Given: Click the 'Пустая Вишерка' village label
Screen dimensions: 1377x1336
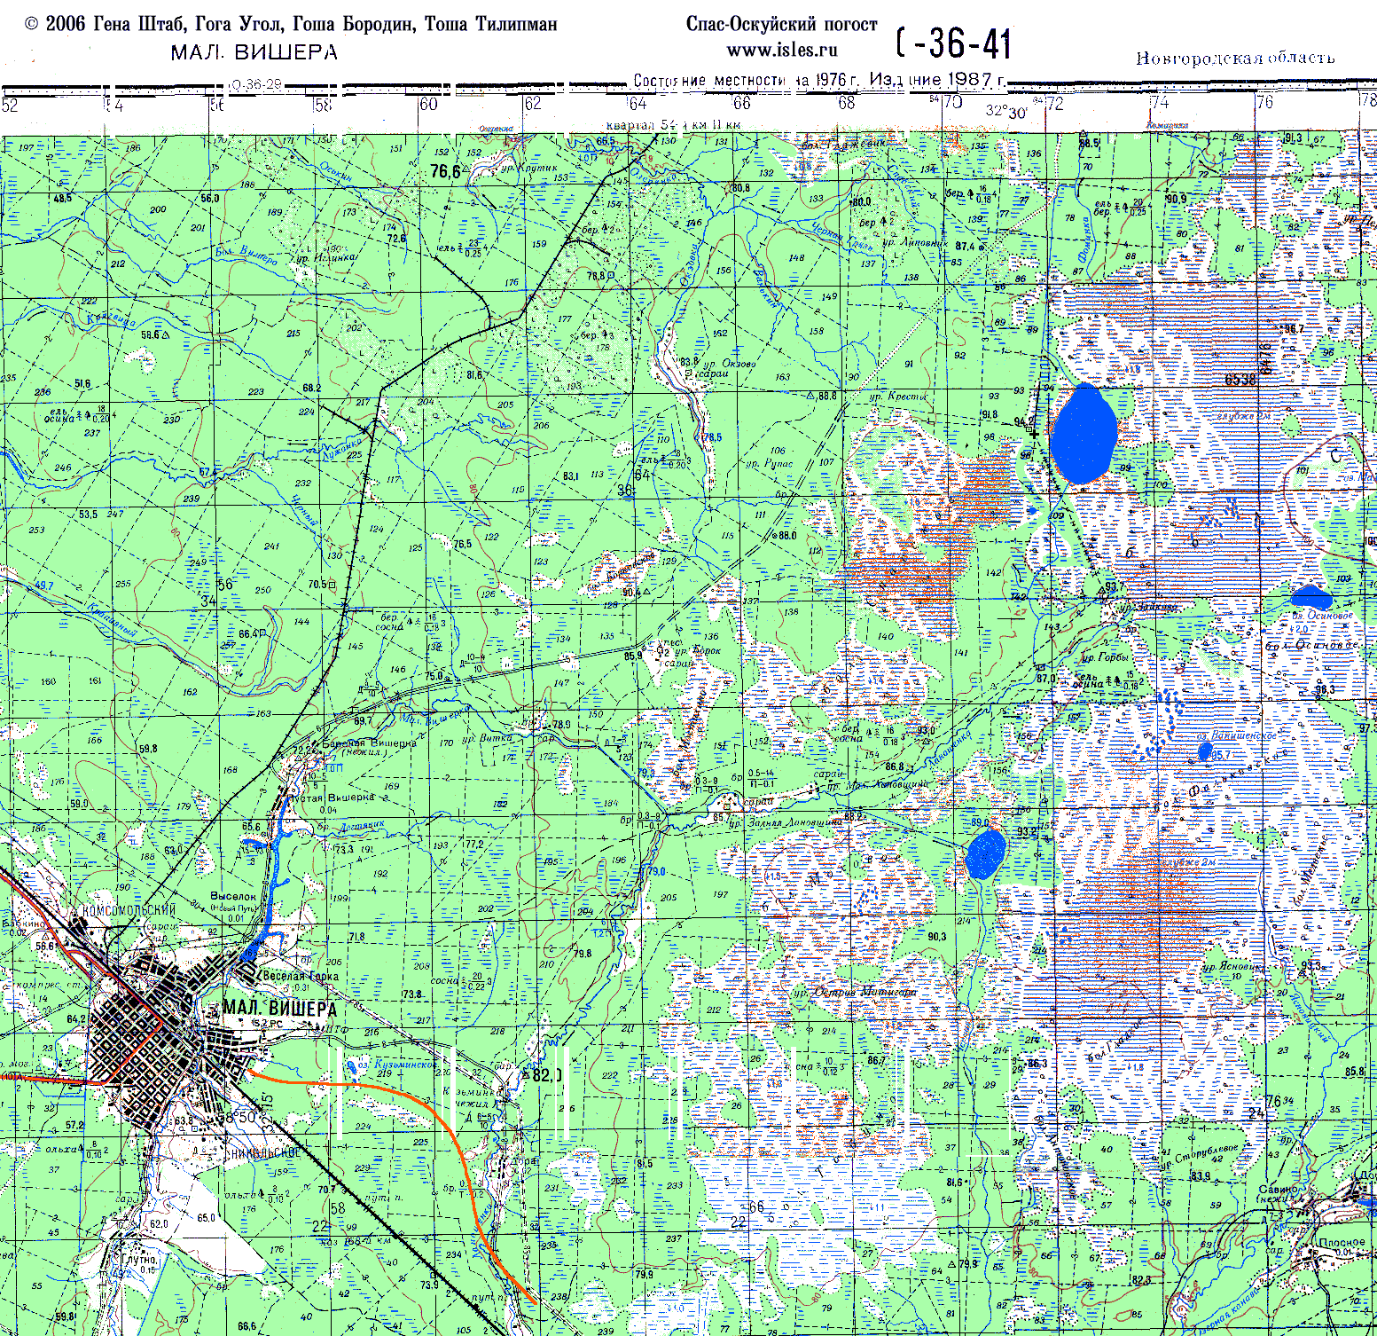Looking at the screenshot, I should point(332,798).
